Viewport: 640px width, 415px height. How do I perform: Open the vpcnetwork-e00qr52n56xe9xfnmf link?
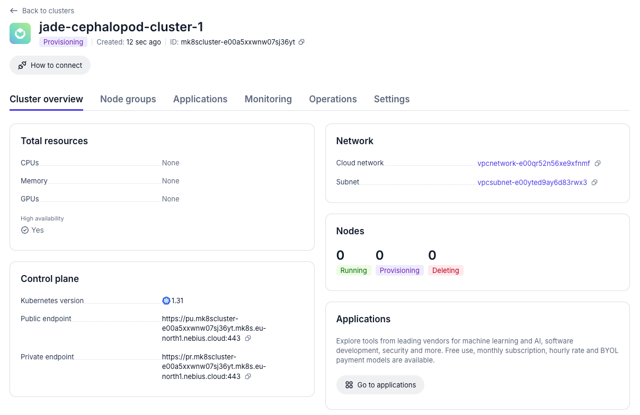coord(534,163)
